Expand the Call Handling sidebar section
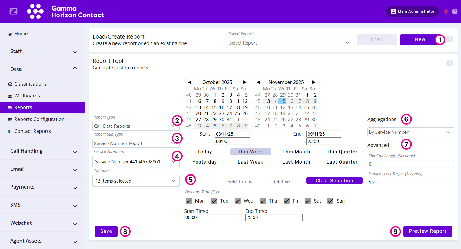Viewport: 461px width, 249px height. (x=42, y=151)
